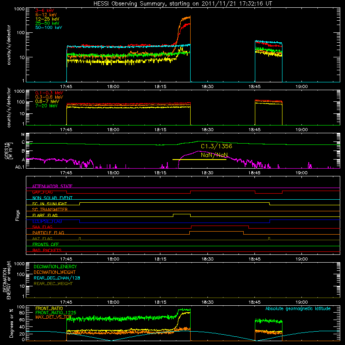The height and width of the screenshot is (345, 345).
Task: Click the NaN/NaN annotation in GOES panel
Action: (x=214, y=155)
